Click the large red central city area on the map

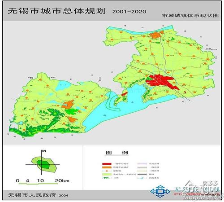click(162, 82)
